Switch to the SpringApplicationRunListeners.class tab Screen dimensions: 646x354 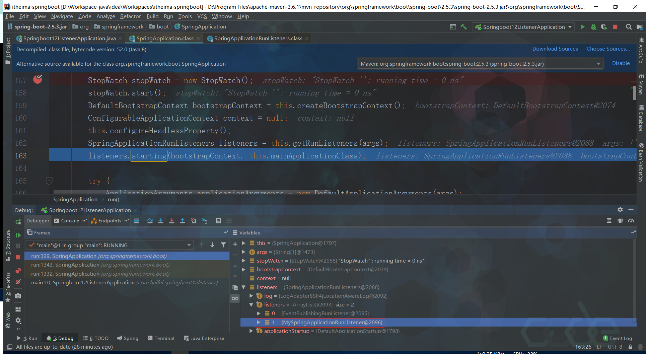(x=258, y=39)
